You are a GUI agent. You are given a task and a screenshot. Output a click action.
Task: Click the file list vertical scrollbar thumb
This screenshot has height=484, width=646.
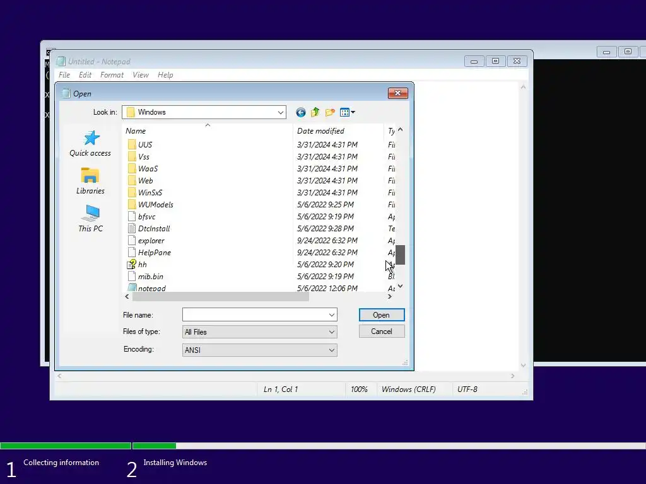click(x=400, y=255)
